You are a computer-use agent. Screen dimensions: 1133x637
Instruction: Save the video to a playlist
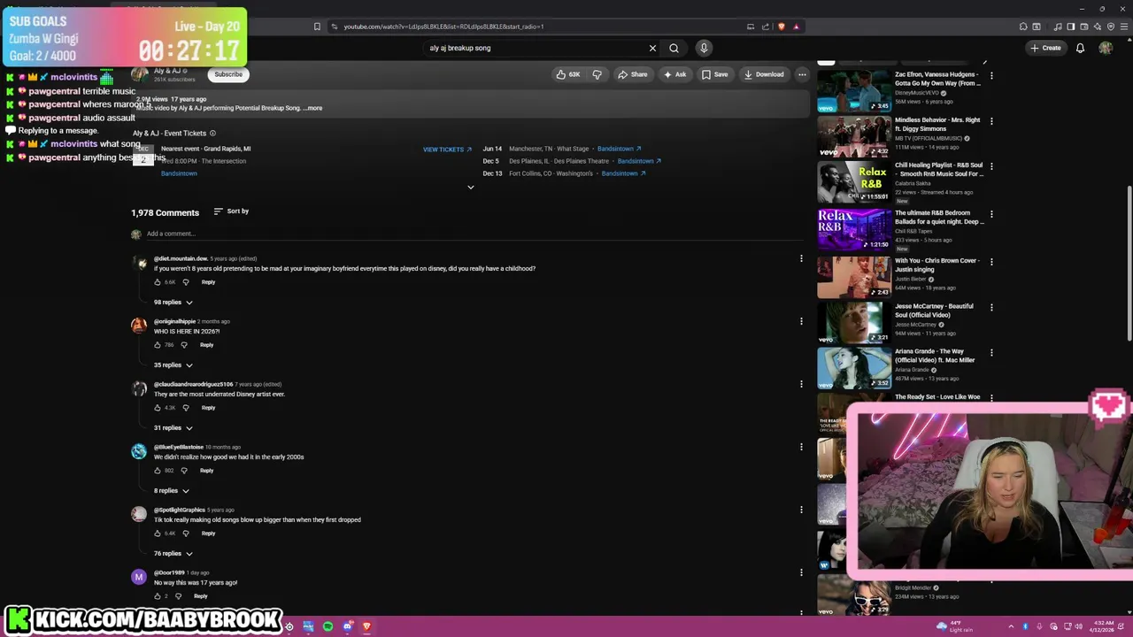[x=714, y=74]
